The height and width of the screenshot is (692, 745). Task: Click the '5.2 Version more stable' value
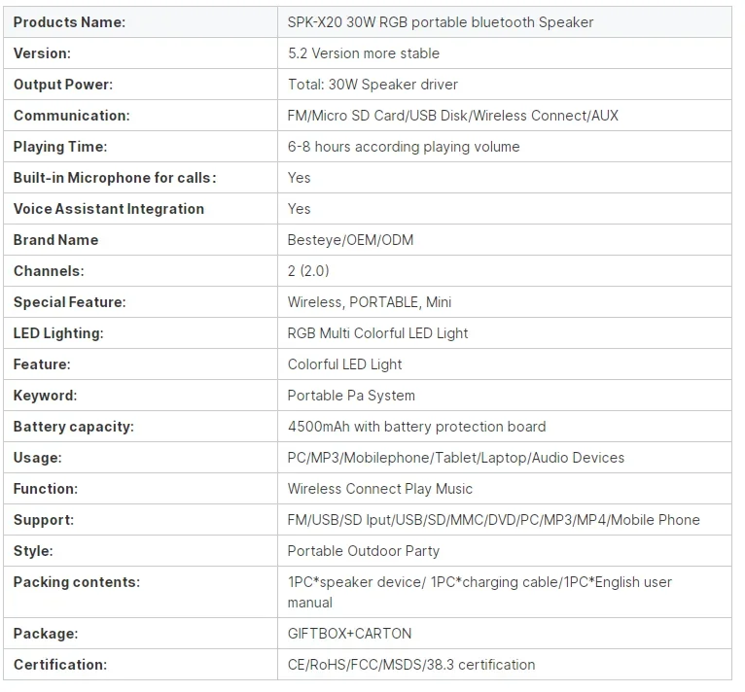[363, 52]
